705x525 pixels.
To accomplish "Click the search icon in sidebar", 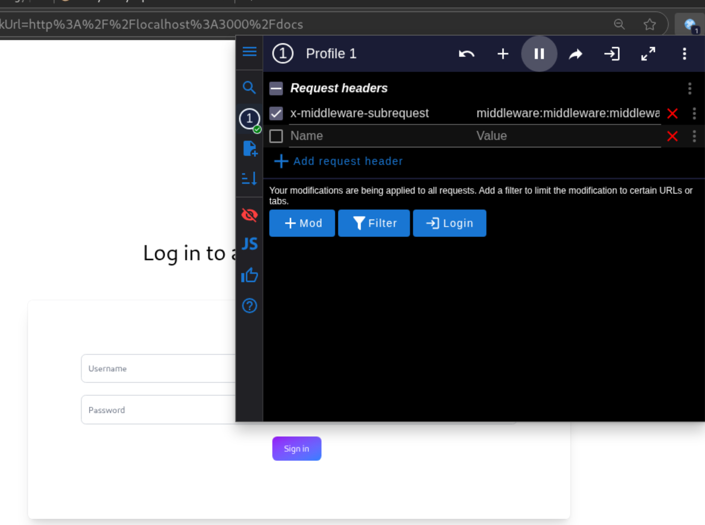I will point(249,88).
